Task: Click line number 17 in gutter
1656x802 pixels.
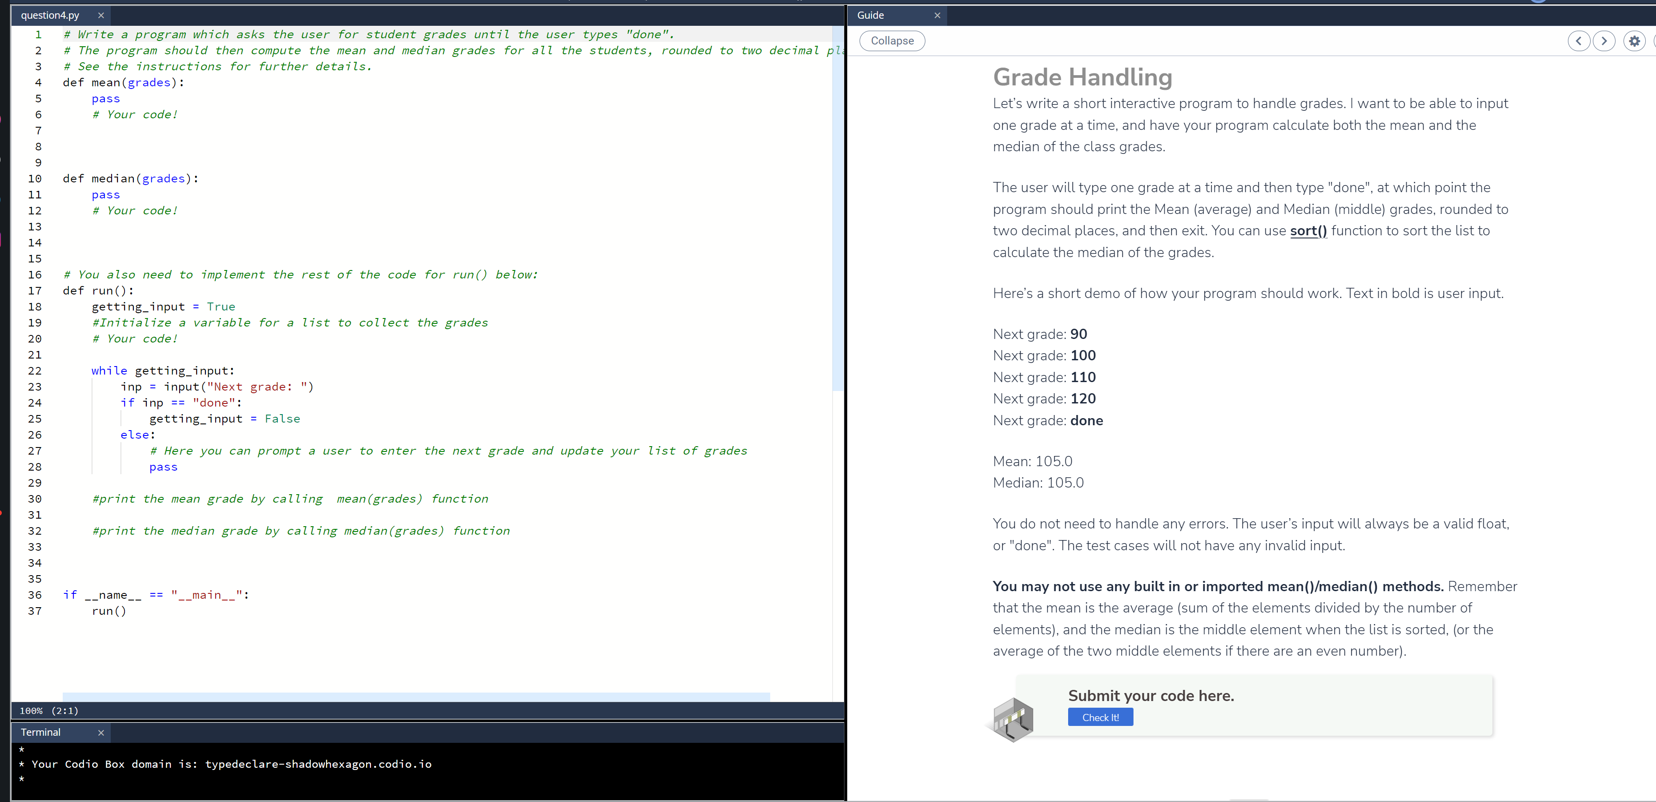Action: [x=35, y=291]
